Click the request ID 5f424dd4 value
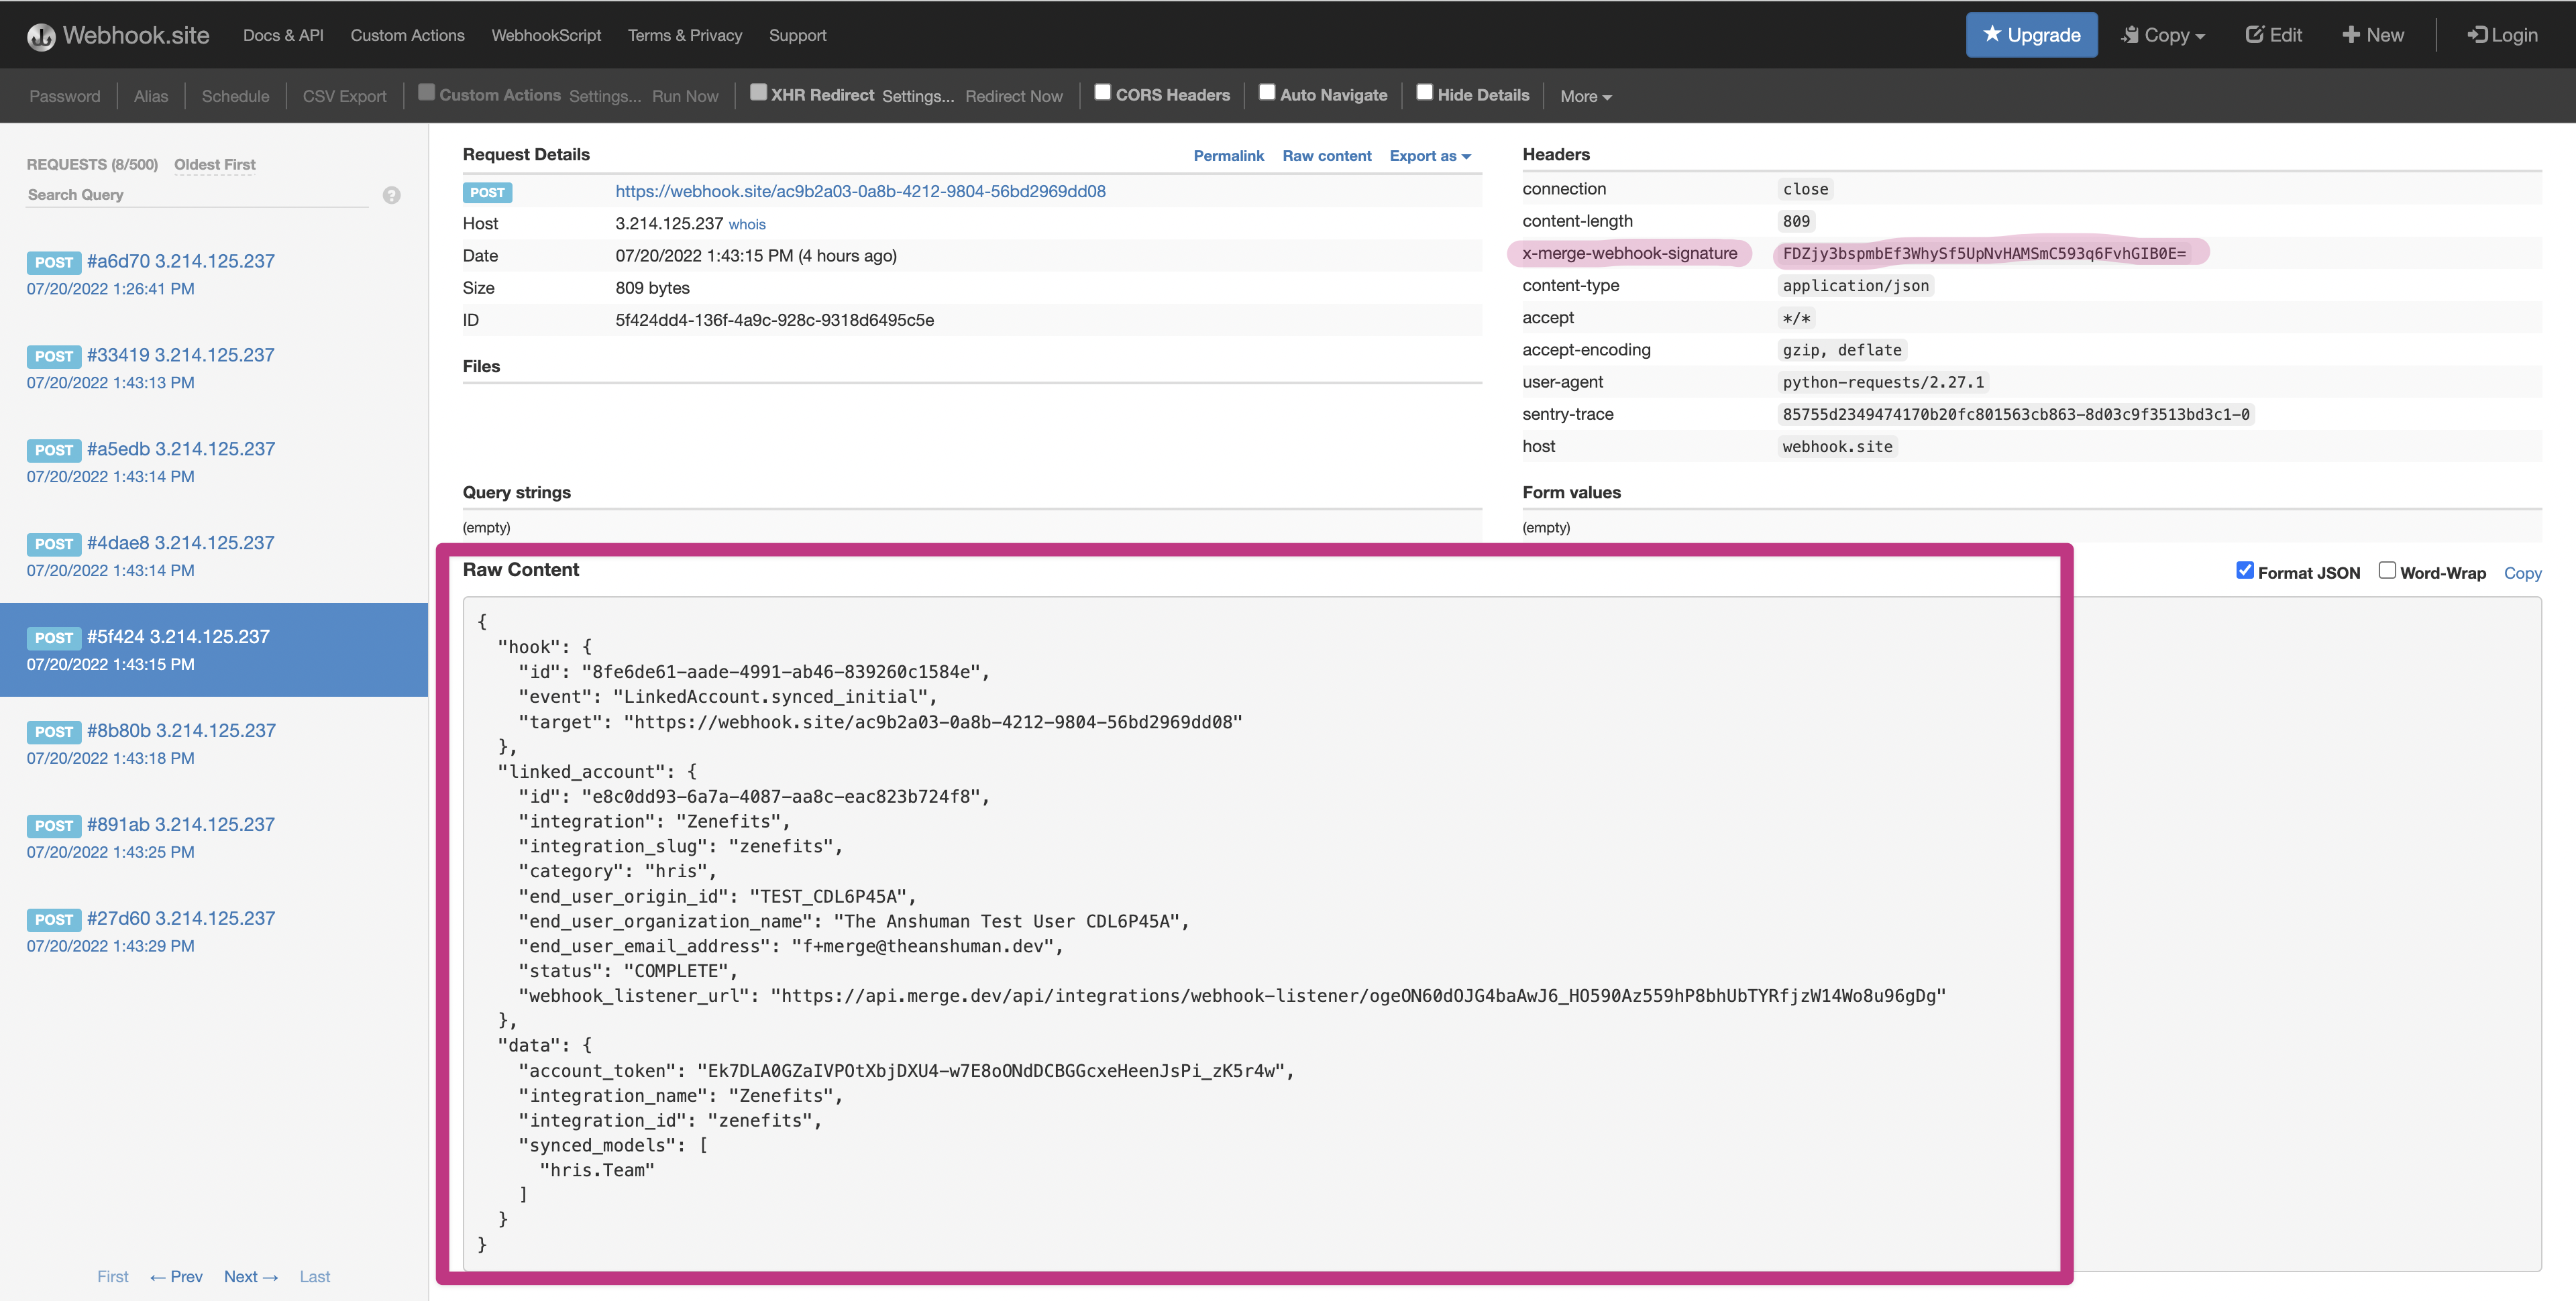The height and width of the screenshot is (1301, 2576). click(x=774, y=320)
